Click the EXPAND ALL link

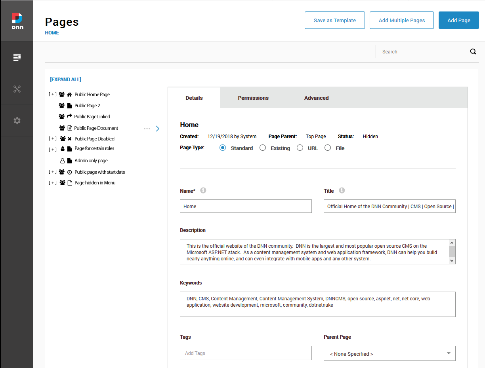(x=65, y=80)
